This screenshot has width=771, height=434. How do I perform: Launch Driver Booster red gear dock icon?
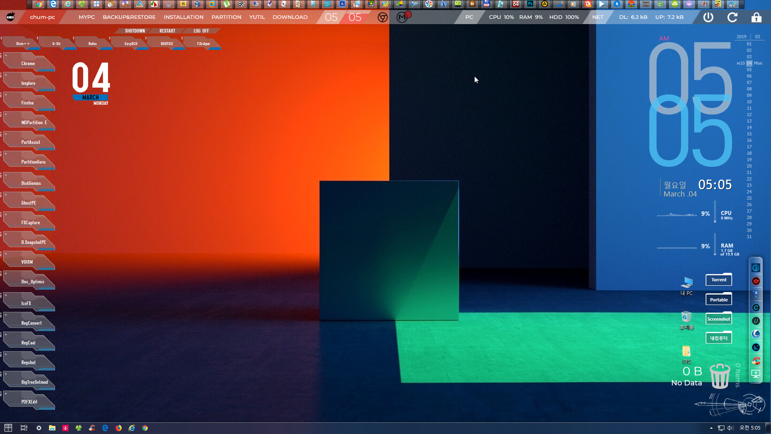(756, 281)
